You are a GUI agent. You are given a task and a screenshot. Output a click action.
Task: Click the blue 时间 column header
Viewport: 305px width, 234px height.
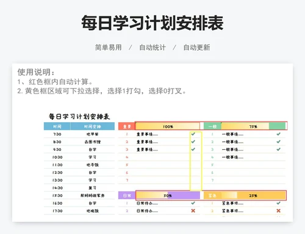coord(57,126)
